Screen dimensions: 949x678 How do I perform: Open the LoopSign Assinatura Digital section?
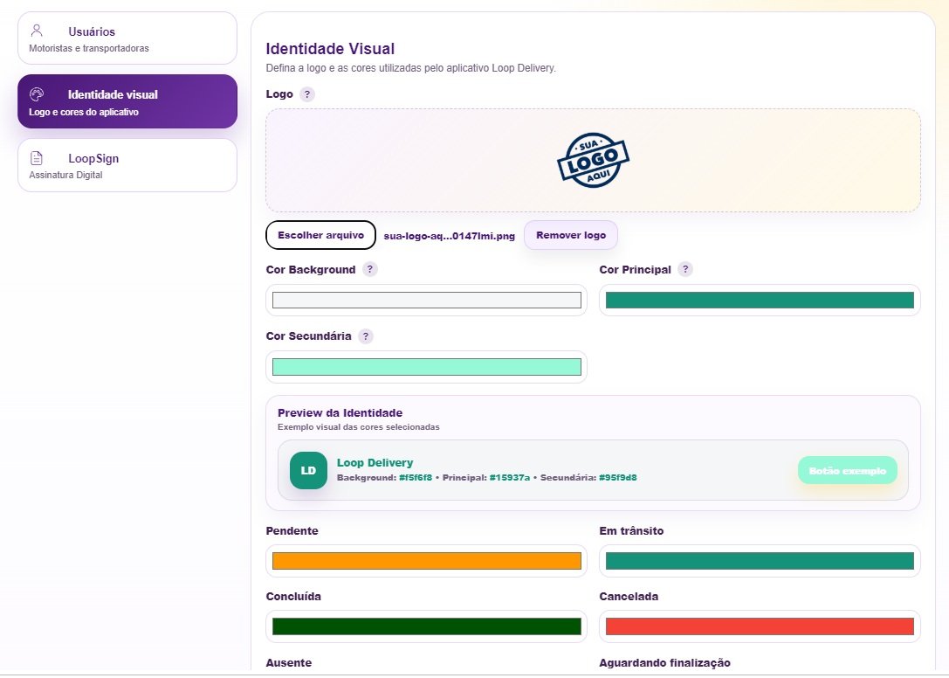point(127,165)
